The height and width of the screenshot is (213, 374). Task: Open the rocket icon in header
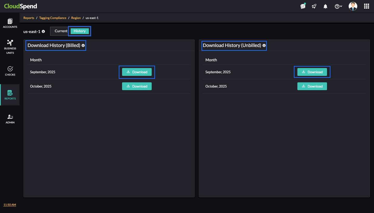click(x=314, y=6)
